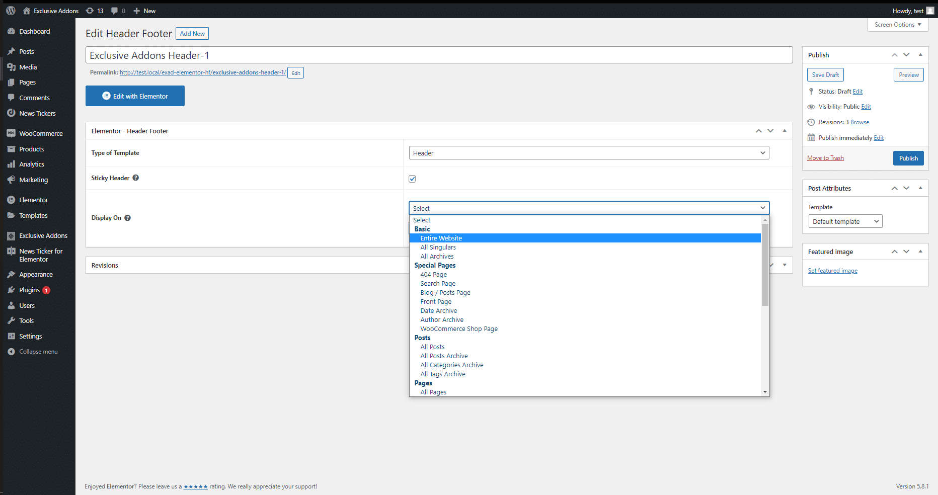Click the Appearance paintbrush icon
Image resolution: width=938 pixels, height=495 pixels.
[x=11, y=275]
